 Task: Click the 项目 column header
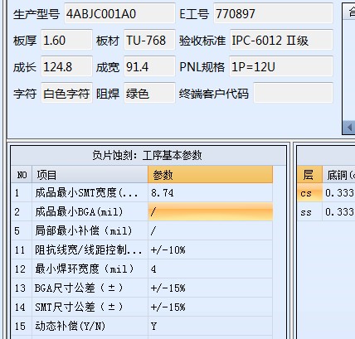click(90, 175)
